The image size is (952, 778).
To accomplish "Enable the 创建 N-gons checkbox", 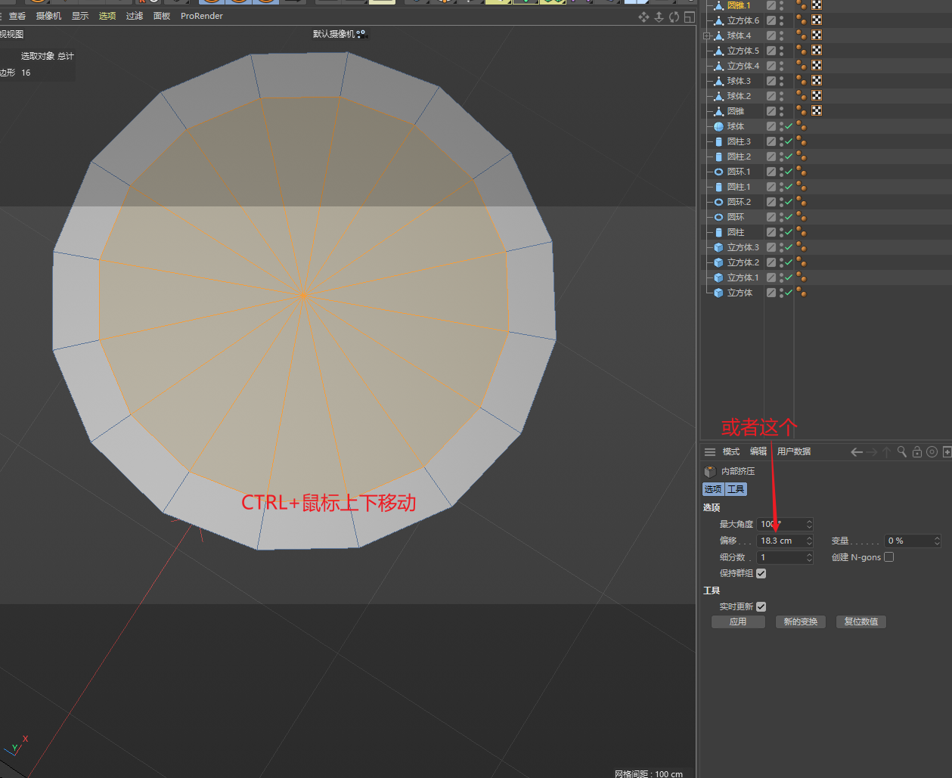I will (x=888, y=557).
